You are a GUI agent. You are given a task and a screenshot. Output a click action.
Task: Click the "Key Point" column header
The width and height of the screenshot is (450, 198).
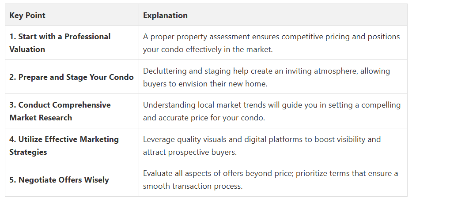(27, 15)
